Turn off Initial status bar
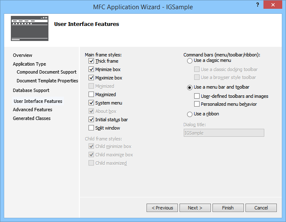Screen dimensions: 286x222 click(x=91, y=120)
